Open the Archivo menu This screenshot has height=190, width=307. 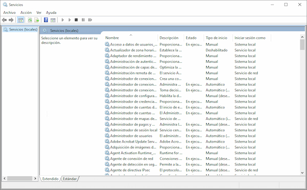[x=9, y=12]
